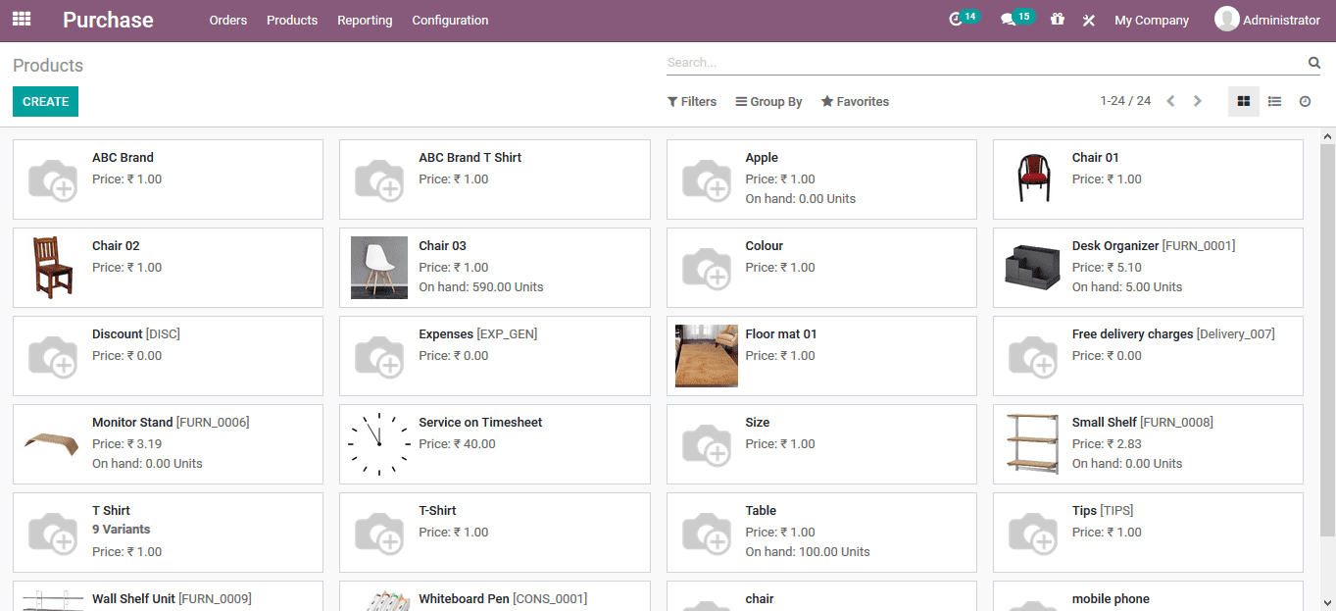Open the activity view icon
The height and width of the screenshot is (611, 1336).
[x=1304, y=101]
